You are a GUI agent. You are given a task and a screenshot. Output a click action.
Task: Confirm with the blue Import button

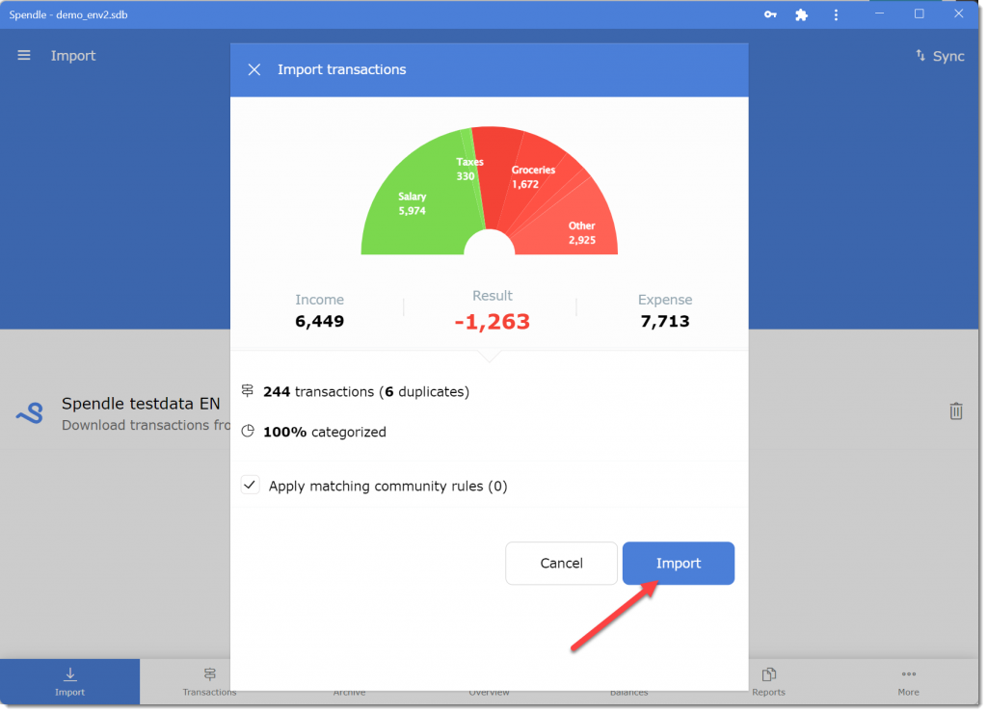coord(678,564)
